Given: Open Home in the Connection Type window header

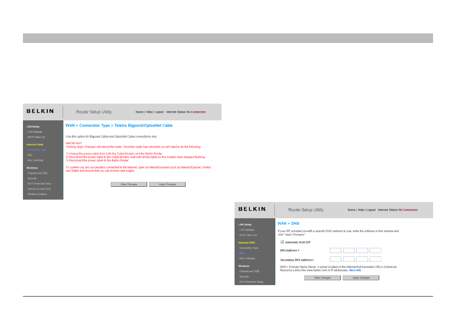Looking at the screenshot, I should [x=139, y=112].
